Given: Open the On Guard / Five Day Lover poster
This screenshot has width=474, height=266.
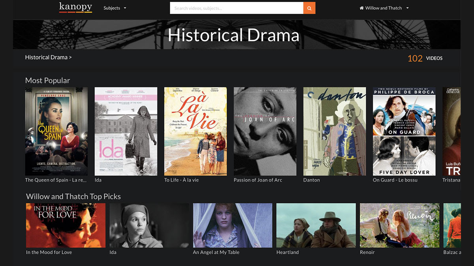Looking at the screenshot, I should point(404,131).
